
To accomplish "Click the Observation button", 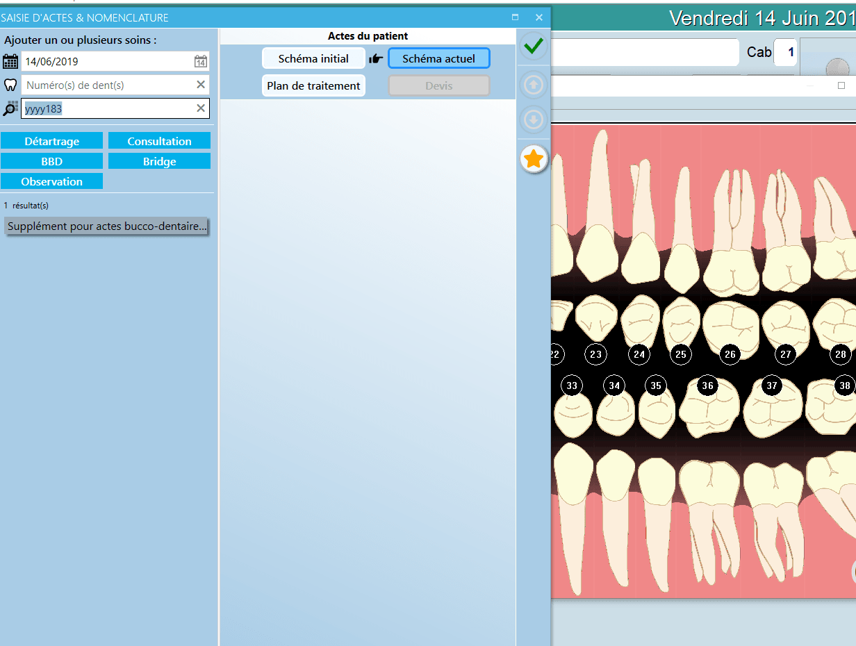I will pyautogui.click(x=52, y=181).
